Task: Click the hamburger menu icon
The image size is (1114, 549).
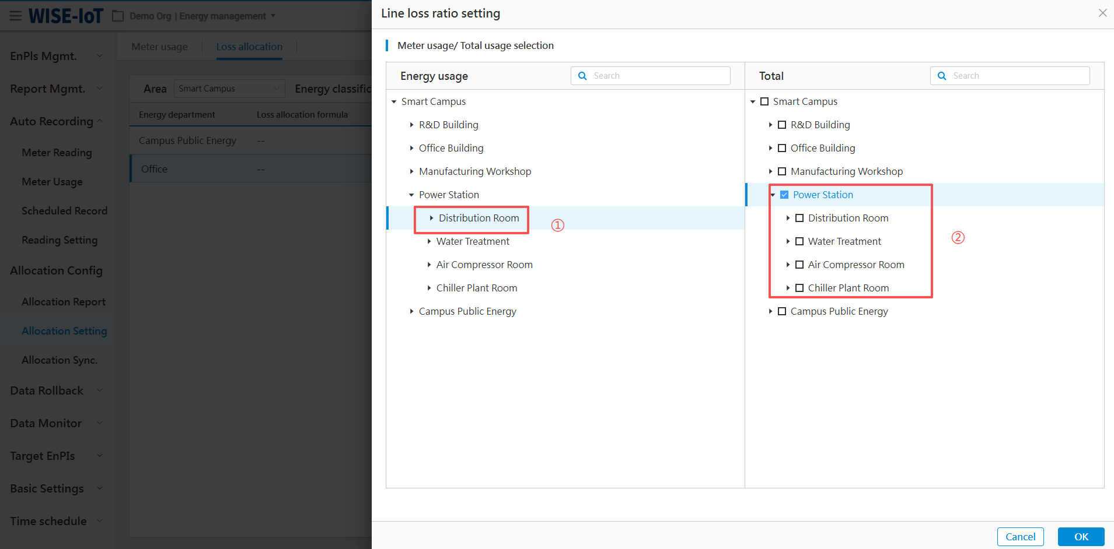Action: point(16,16)
